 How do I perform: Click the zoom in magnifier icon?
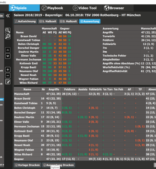[x=8, y=30]
